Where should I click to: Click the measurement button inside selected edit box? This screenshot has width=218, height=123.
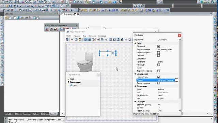tap(114, 53)
